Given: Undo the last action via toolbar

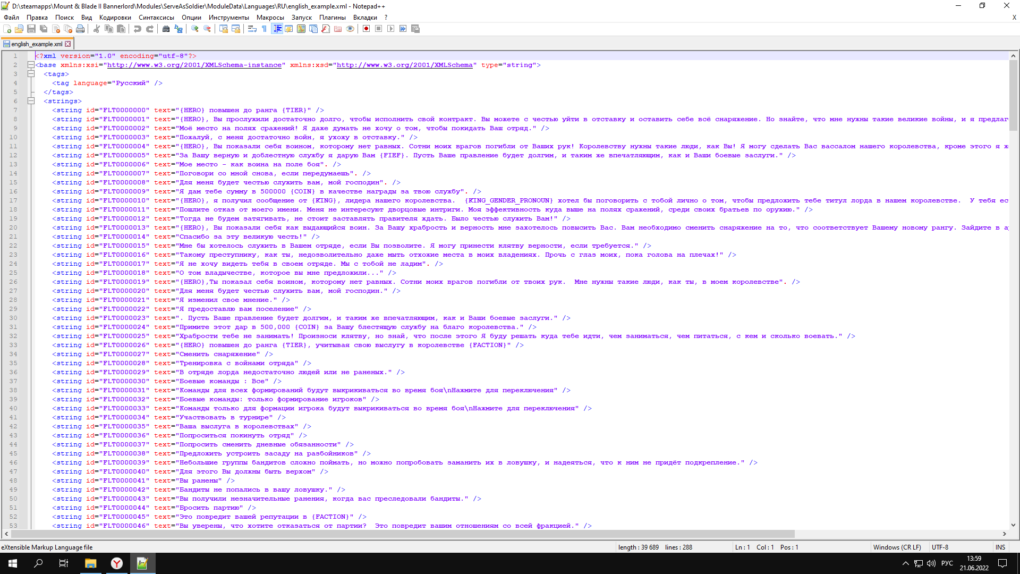Looking at the screenshot, I should click(x=138, y=29).
